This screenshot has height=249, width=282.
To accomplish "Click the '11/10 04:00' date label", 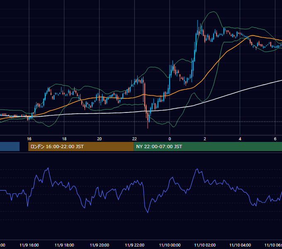I will coord(240,245).
